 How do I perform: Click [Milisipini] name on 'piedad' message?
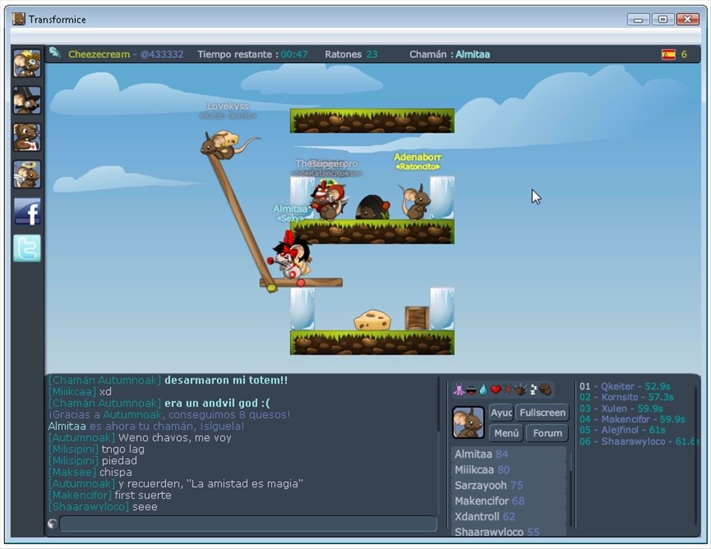[x=74, y=460]
